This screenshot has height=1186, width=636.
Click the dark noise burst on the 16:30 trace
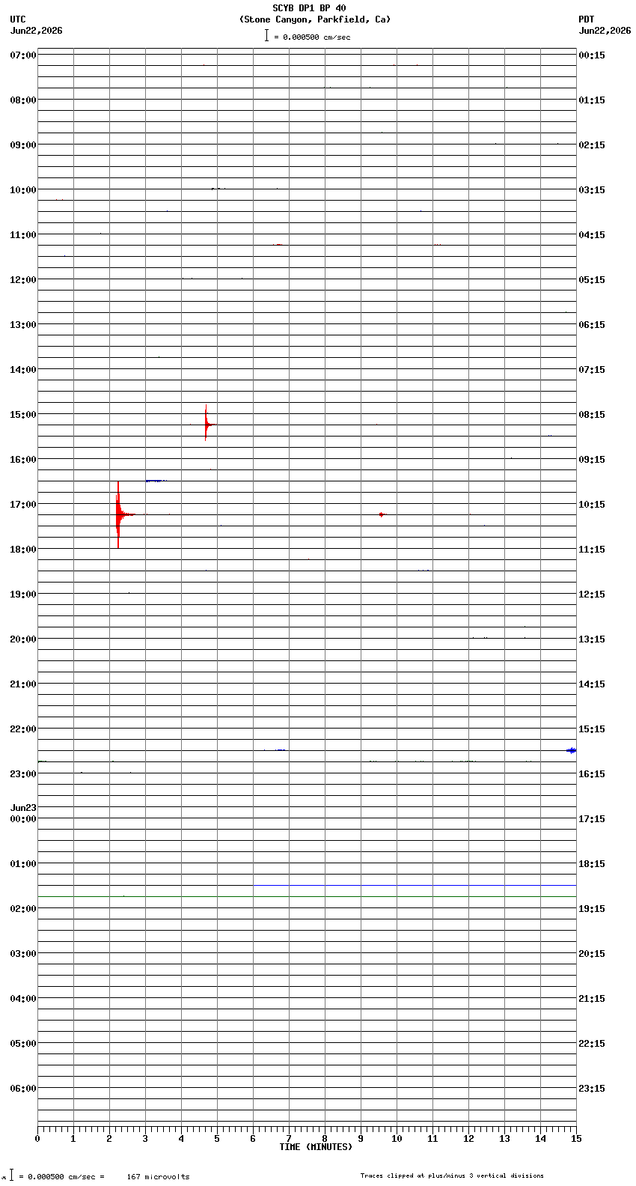coord(156,481)
